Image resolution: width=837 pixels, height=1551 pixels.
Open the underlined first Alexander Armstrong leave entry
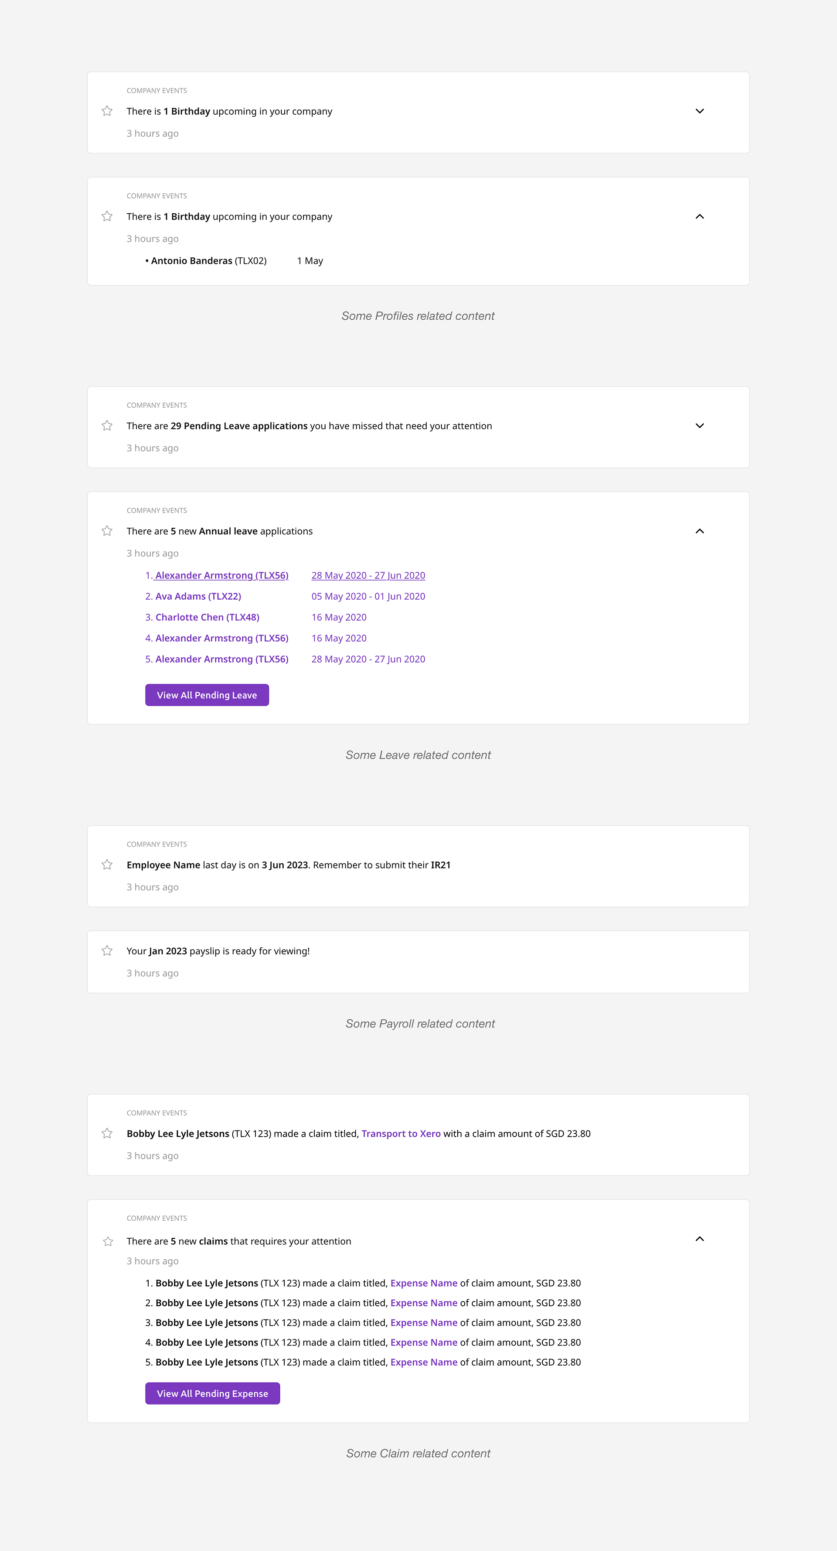pyautogui.click(x=221, y=576)
